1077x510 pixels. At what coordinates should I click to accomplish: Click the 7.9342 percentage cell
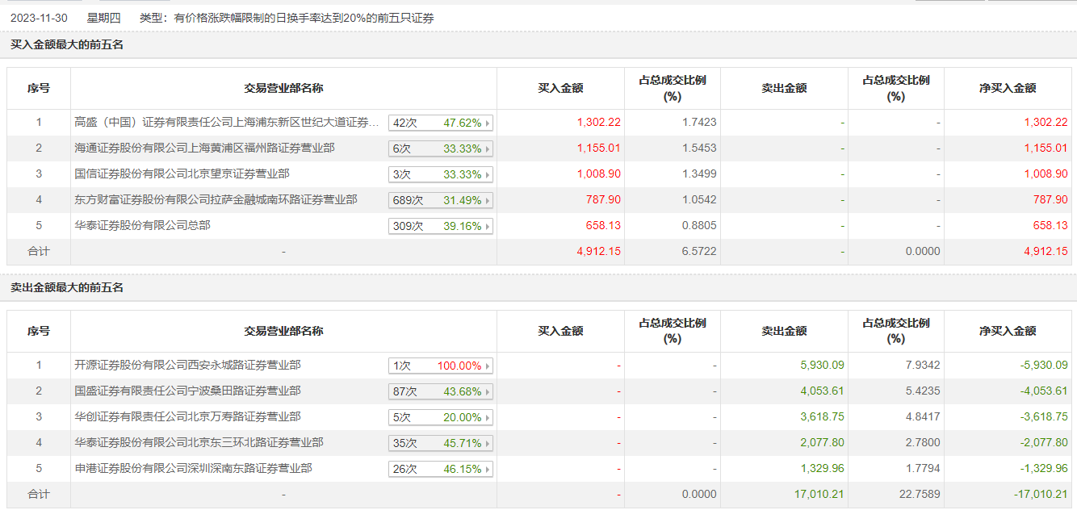click(923, 366)
